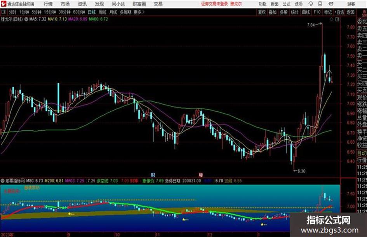Expand main chart indicator dropdown arrow
Image resolution: width=367 pixels, height=237 pixels.
point(26,19)
